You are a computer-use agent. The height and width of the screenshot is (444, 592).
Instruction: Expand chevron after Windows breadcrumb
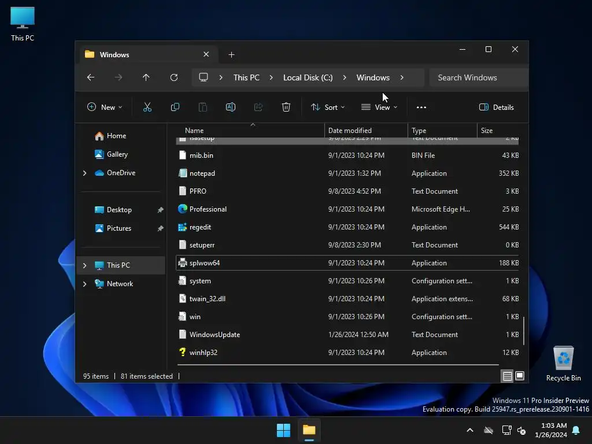[402, 77]
